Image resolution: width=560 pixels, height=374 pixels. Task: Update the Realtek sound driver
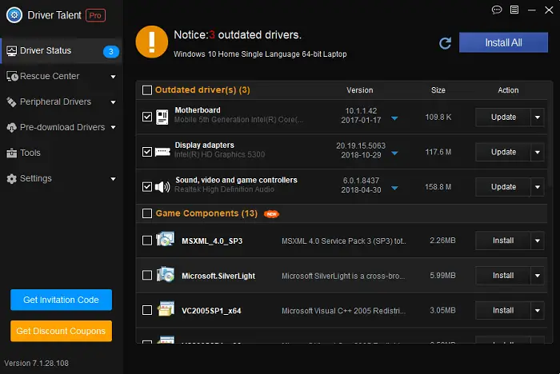pos(503,187)
